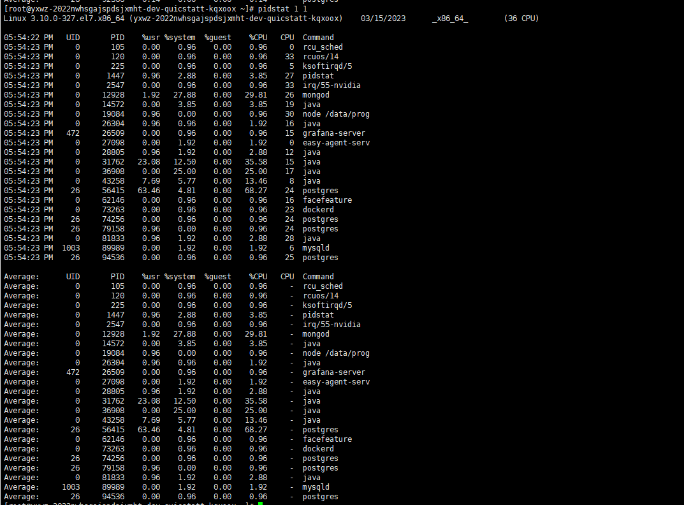684x505 pixels.
Task: Click kernel version "3.10.0-327.el7.x86_64"
Action: (77, 18)
